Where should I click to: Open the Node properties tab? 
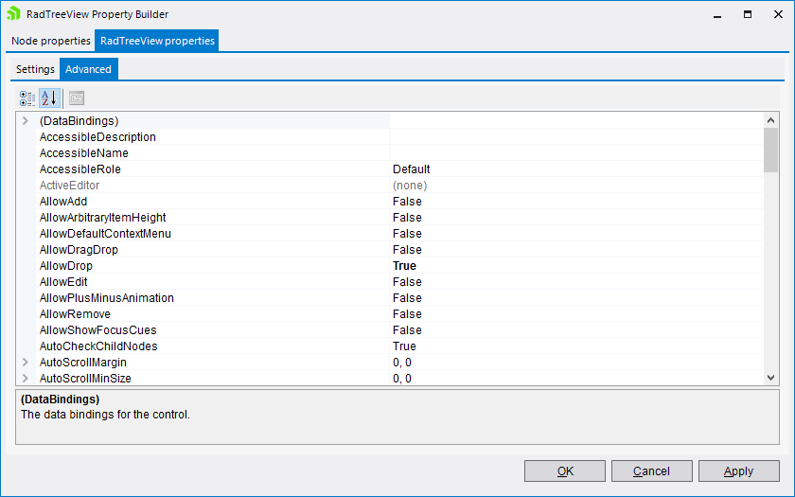[51, 41]
